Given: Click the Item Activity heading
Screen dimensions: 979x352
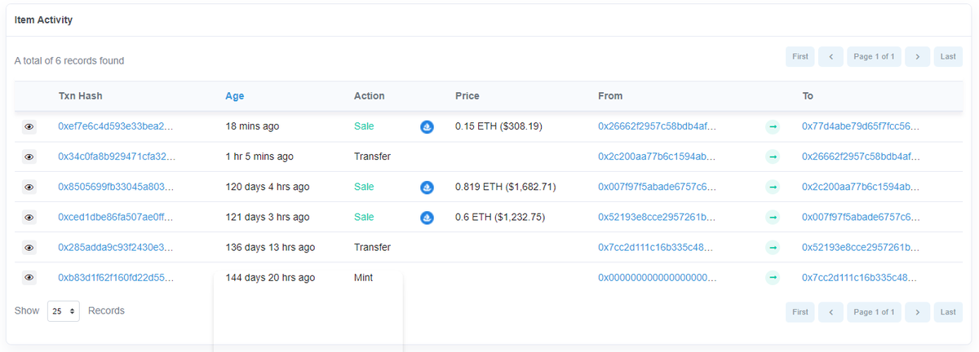Looking at the screenshot, I should (x=43, y=20).
